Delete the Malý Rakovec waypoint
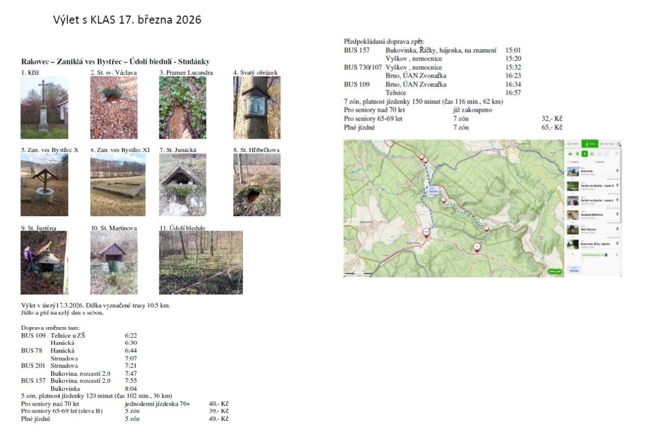 pyautogui.click(x=617, y=229)
